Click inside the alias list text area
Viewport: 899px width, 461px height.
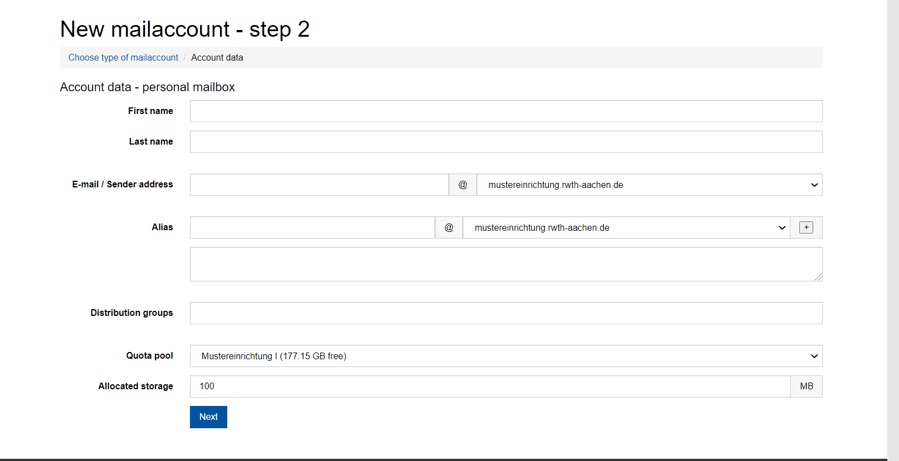click(x=506, y=264)
